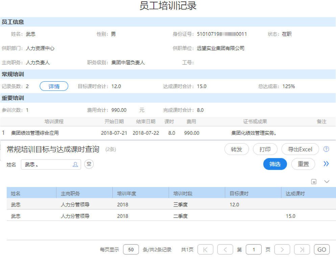Go to previous page arrow

(225, 250)
